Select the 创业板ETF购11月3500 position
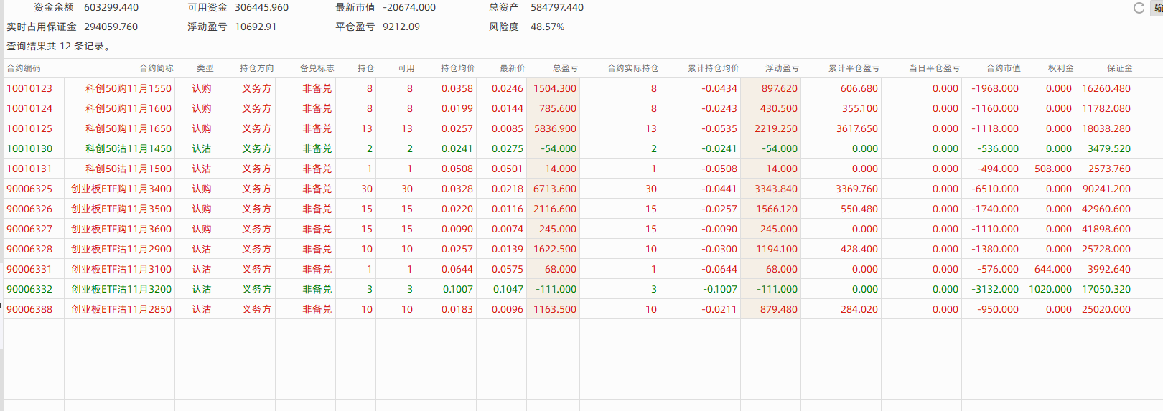1163x411 pixels. pos(121,209)
